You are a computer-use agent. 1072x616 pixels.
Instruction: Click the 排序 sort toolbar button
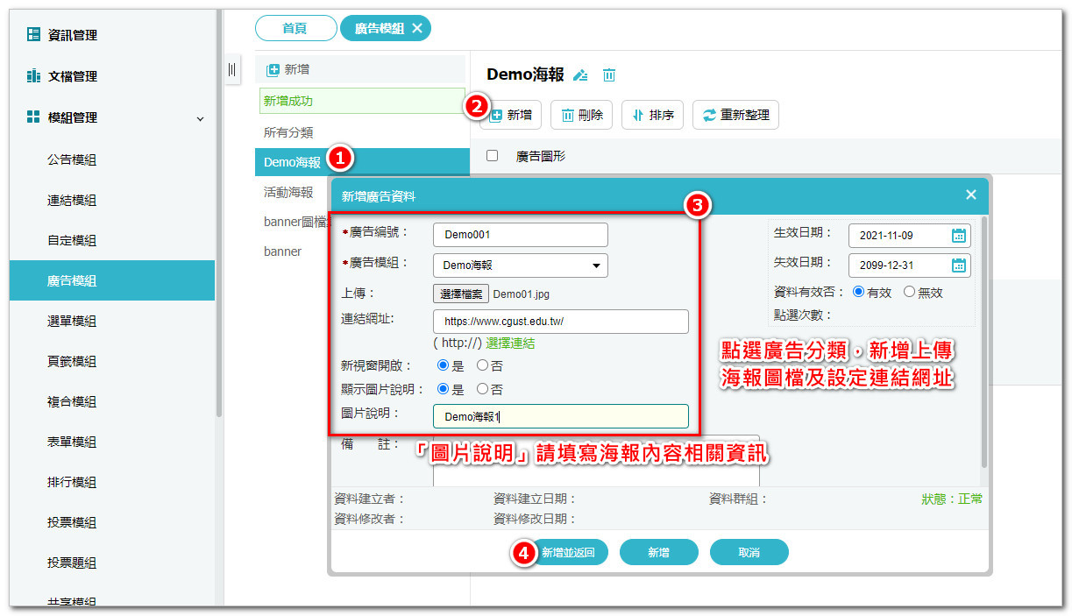[652, 115]
